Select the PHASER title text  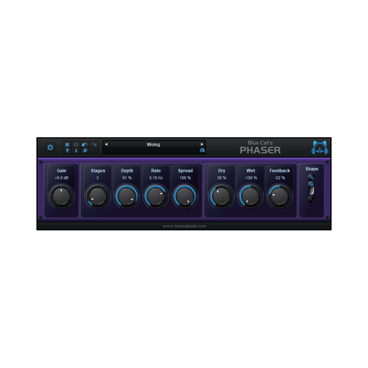tap(260, 150)
